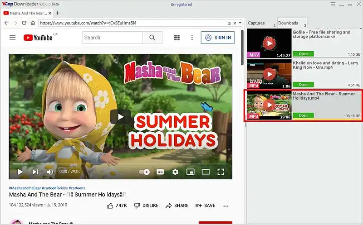This screenshot has height=225, width=363.
Task: Open player settings gear
Action: click(175, 172)
